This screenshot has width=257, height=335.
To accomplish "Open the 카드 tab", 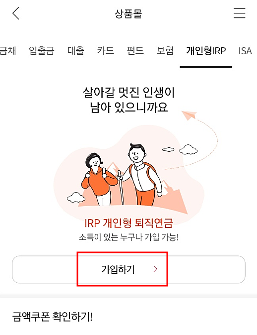I will 105,51.
